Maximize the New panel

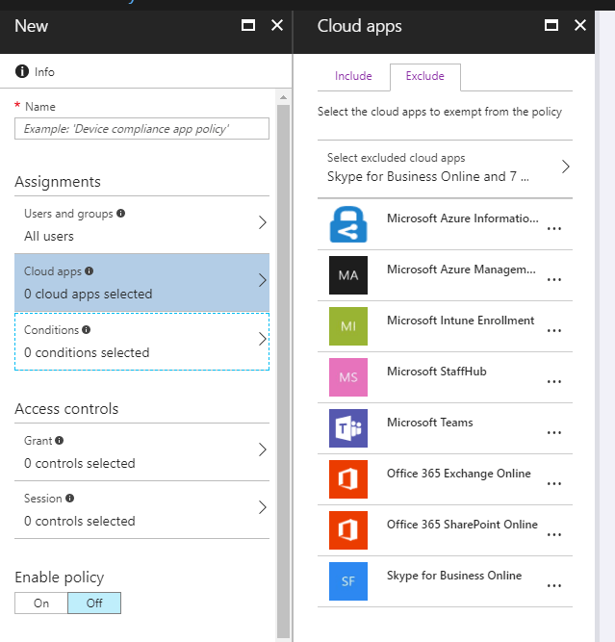pos(248,25)
